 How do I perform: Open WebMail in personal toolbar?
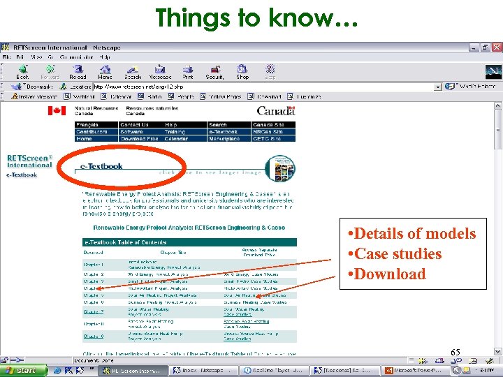79,96
